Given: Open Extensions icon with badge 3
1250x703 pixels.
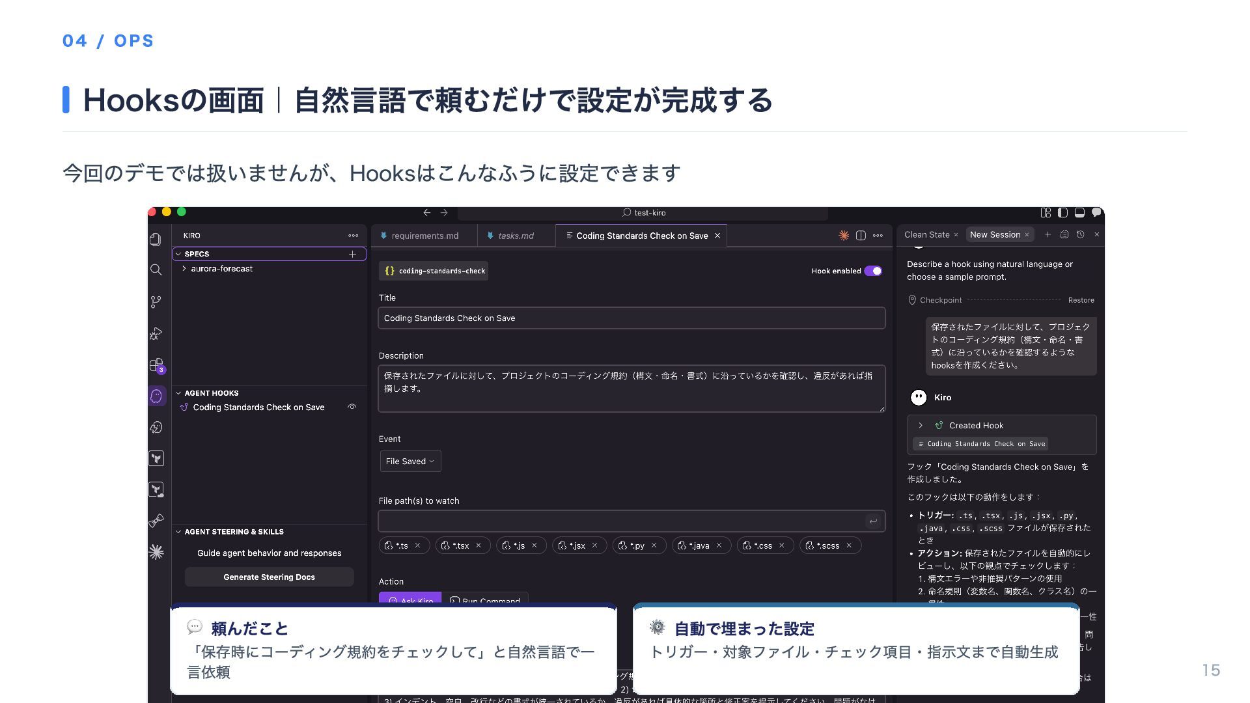Looking at the screenshot, I should (x=157, y=365).
